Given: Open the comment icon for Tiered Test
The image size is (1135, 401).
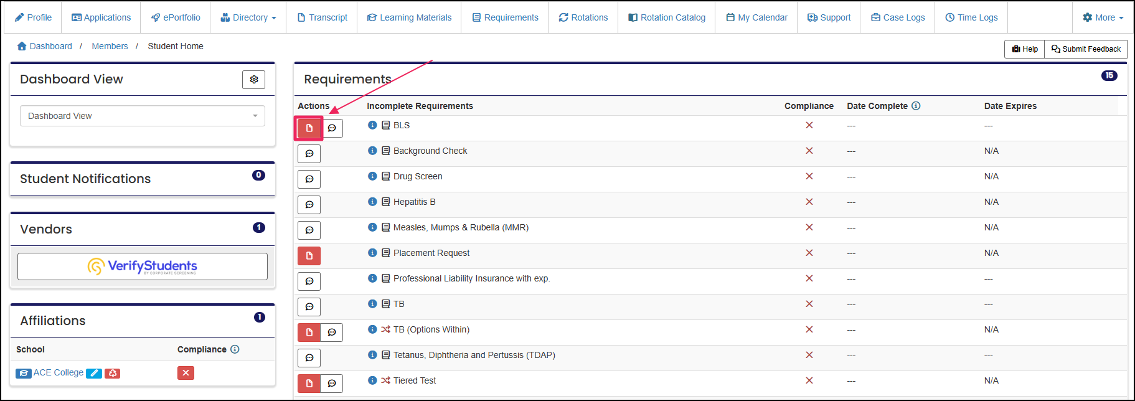Looking at the screenshot, I should 332,384.
